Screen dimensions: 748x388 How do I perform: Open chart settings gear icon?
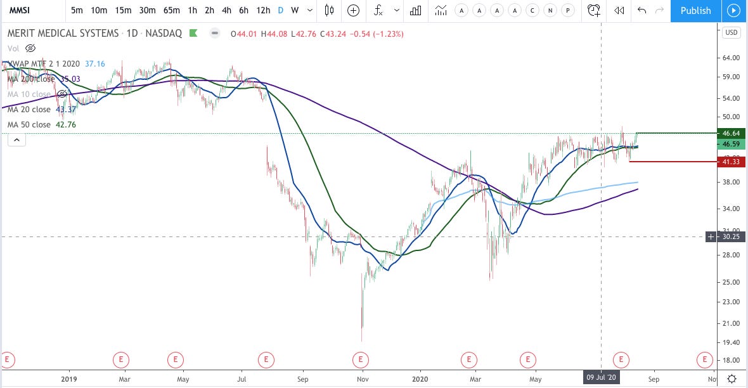click(x=732, y=379)
